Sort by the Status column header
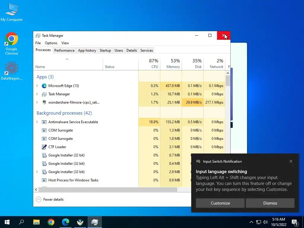The width and height of the screenshot is (304, 228). (x=121, y=64)
